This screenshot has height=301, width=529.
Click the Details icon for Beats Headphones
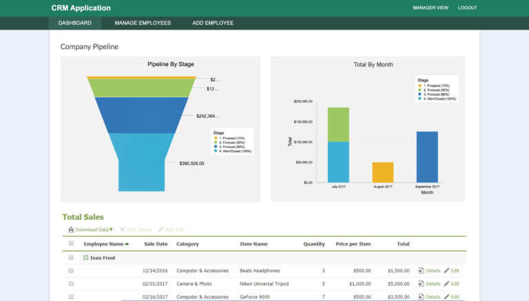[x=422, y=271]
